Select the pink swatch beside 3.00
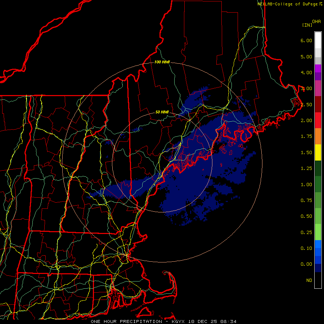 [x=318, y=88]
